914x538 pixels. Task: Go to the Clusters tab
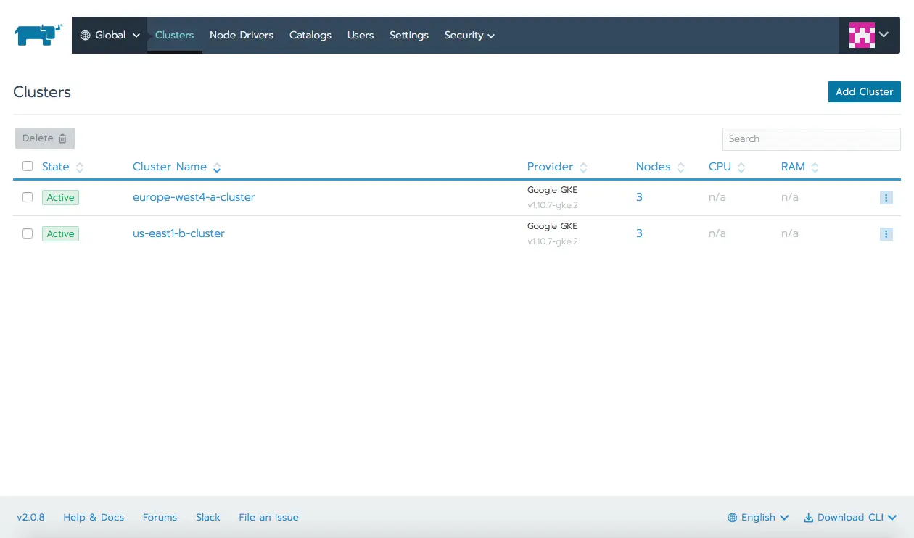175,35
